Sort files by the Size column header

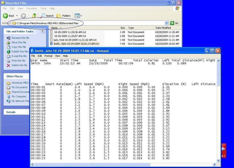pos(115,28)
